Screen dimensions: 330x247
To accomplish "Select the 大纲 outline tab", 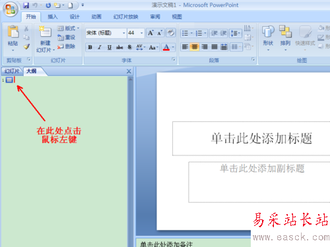I will tap(32, 71).
